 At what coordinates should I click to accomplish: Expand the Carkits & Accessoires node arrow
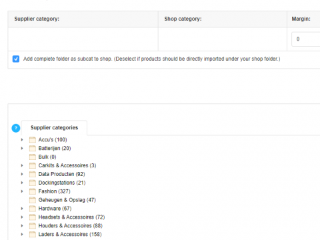point(22,165)
